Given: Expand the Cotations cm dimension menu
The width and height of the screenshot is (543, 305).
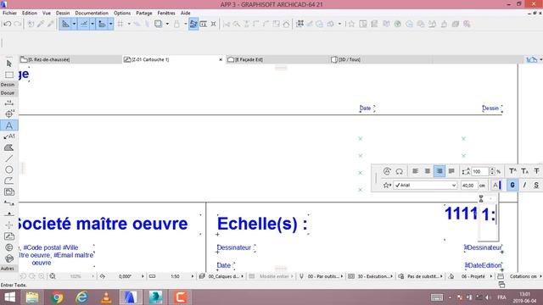Looking at the screenshot, I should 540,276.
